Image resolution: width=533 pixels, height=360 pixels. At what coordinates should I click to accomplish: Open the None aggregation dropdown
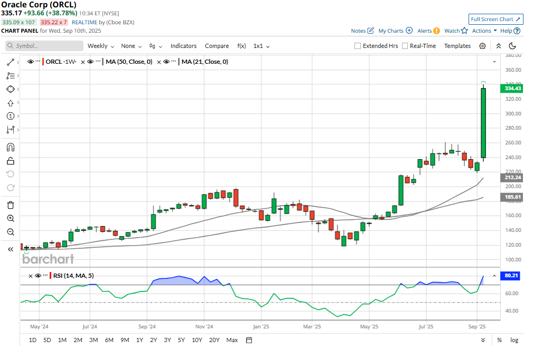point(131,46)
